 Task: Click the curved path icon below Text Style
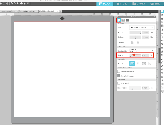coord(162,37)
